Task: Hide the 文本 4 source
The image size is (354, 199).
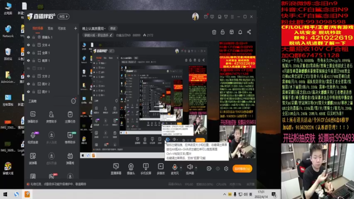Action: pos(28,45)
